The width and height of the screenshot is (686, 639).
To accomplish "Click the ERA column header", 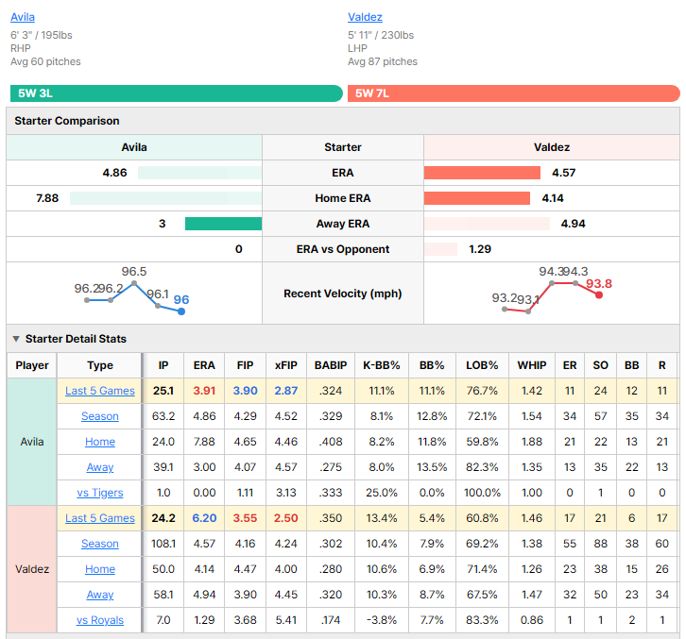I will click(x=204, y=365).
